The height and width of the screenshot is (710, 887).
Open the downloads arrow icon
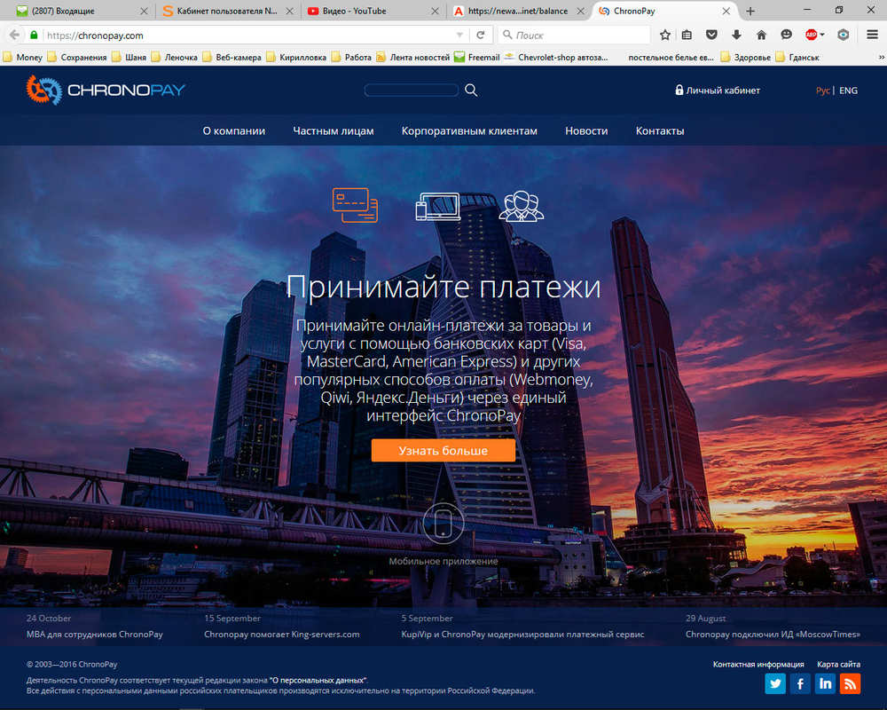coord(736,35)
